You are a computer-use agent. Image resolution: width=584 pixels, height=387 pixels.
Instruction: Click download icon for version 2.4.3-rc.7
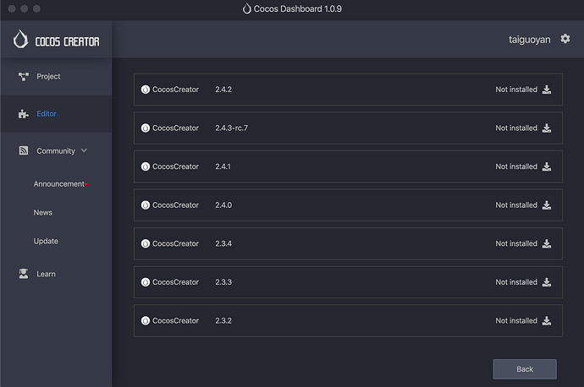tap(547, 128)
